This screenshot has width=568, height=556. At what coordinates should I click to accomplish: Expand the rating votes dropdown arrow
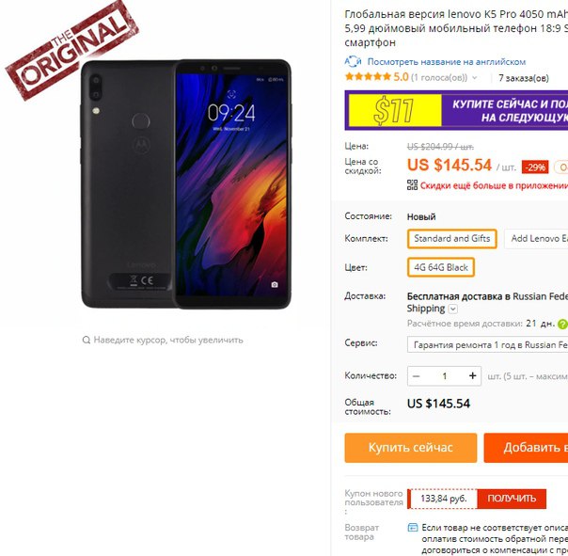[475, 77]
